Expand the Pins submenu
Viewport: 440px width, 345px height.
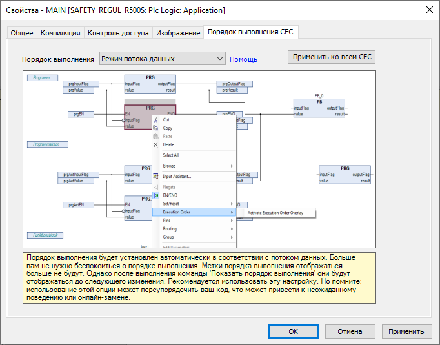(232, 221)
